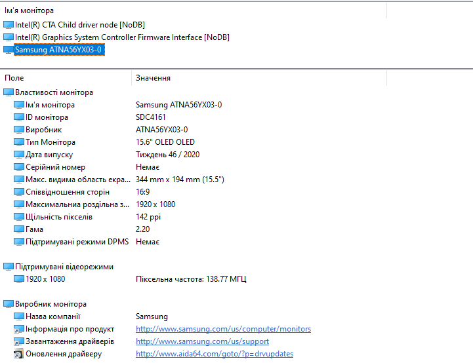Image resolution: width=473 pixels, height=363 pixels.
Task: Click the Поле column header
Action: 14,78
